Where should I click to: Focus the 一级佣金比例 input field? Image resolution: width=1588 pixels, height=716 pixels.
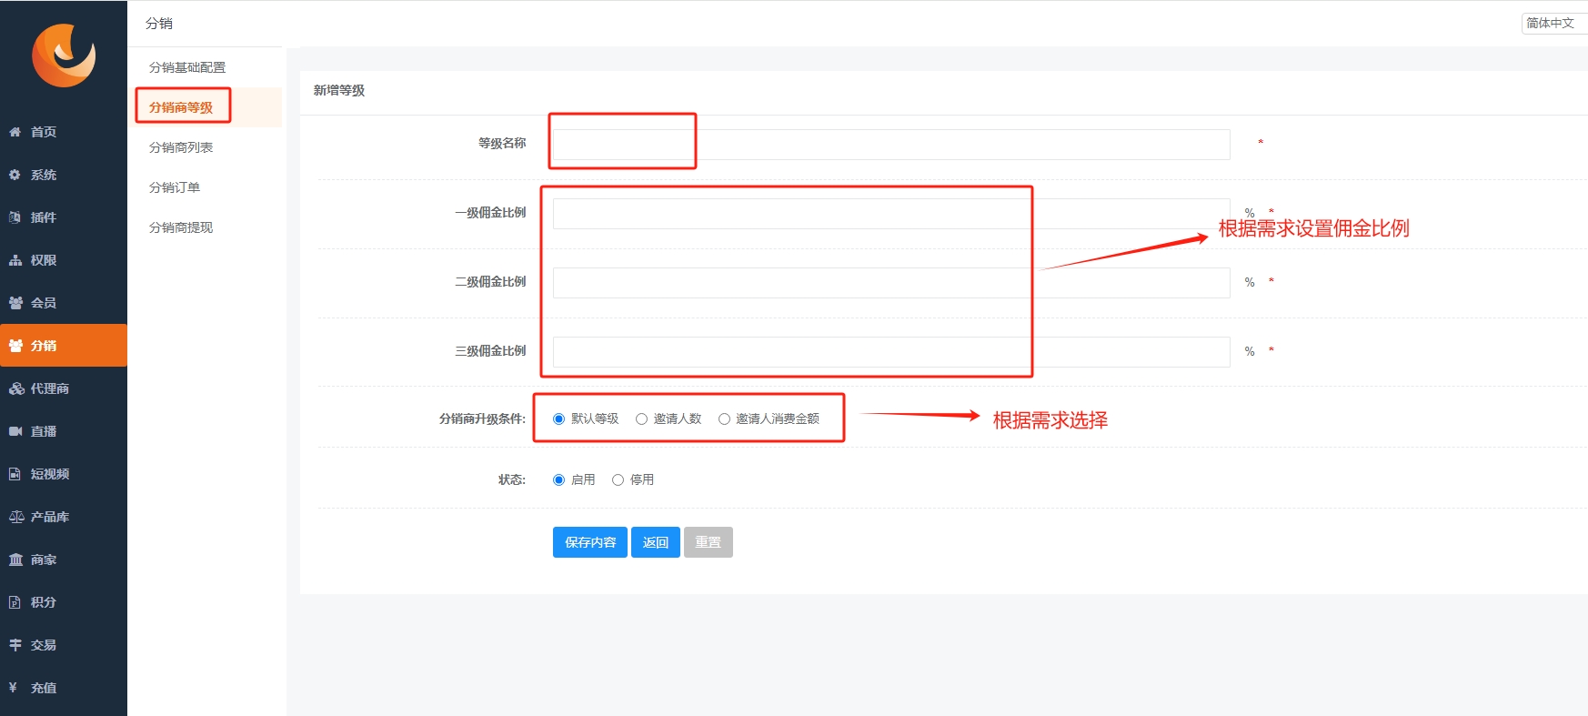891,214
